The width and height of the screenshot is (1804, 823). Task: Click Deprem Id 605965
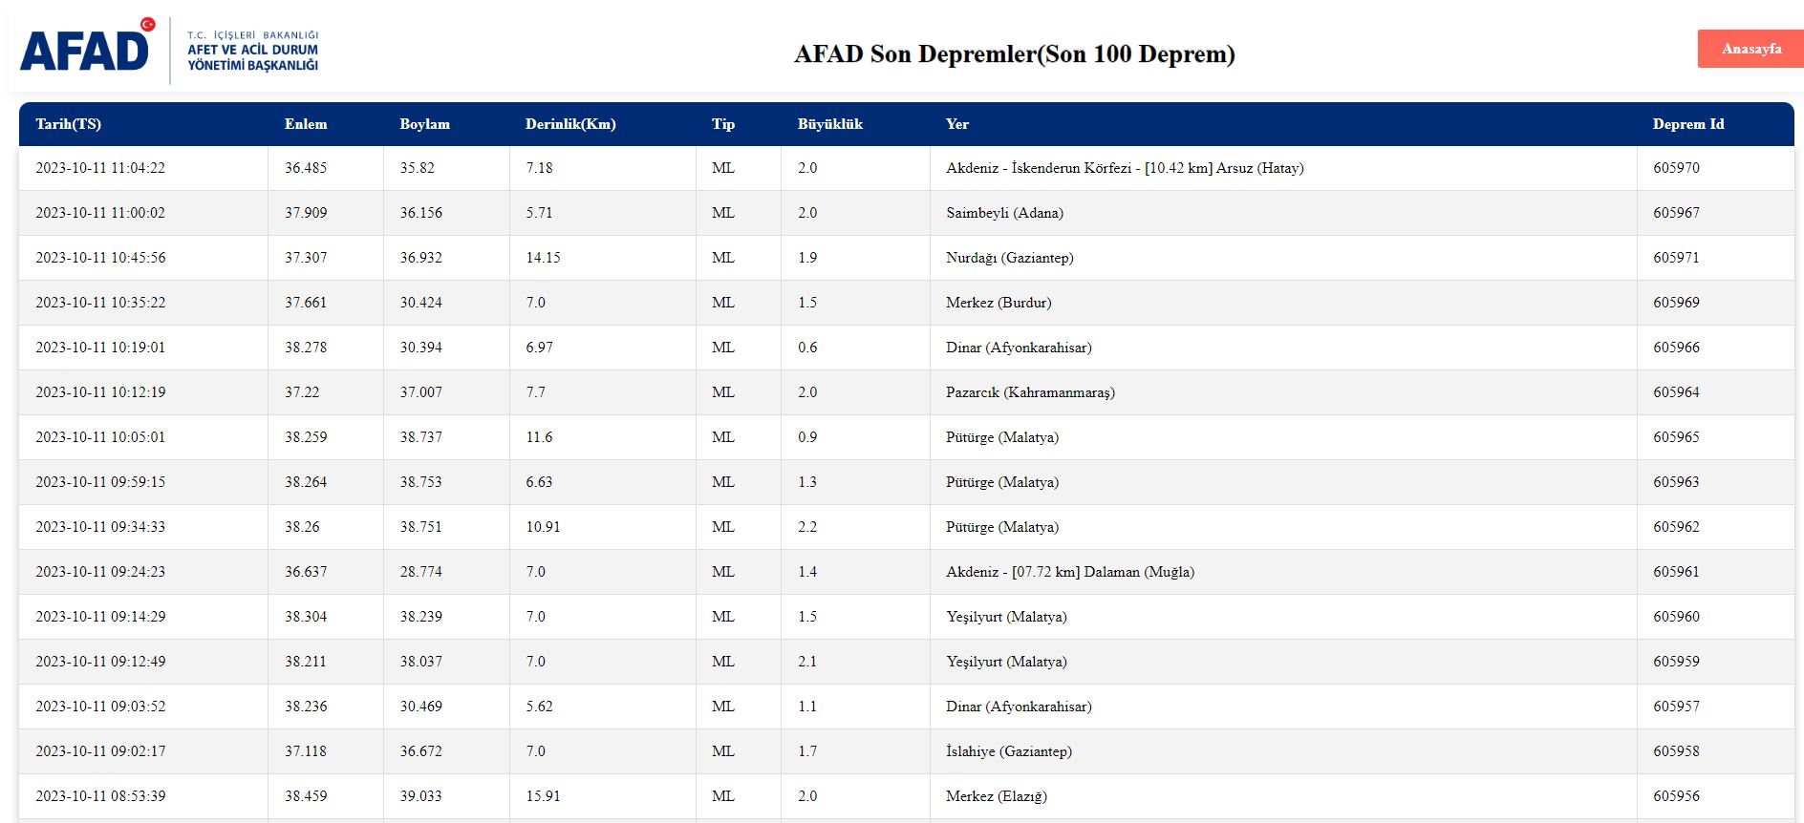(x=1676, y=437)
